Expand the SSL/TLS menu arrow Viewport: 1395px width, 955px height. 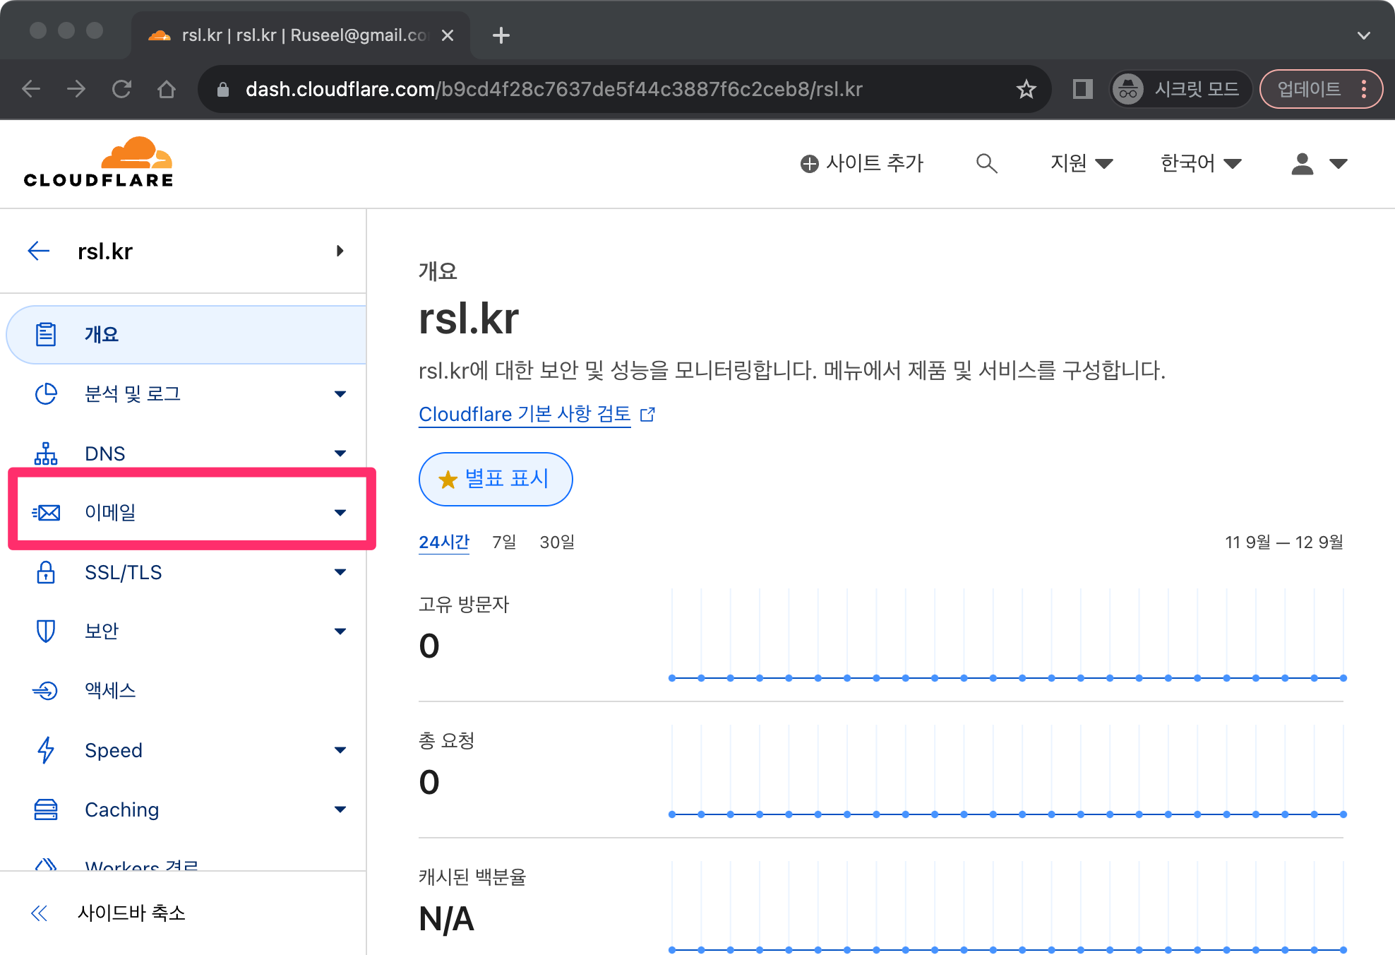340,572
